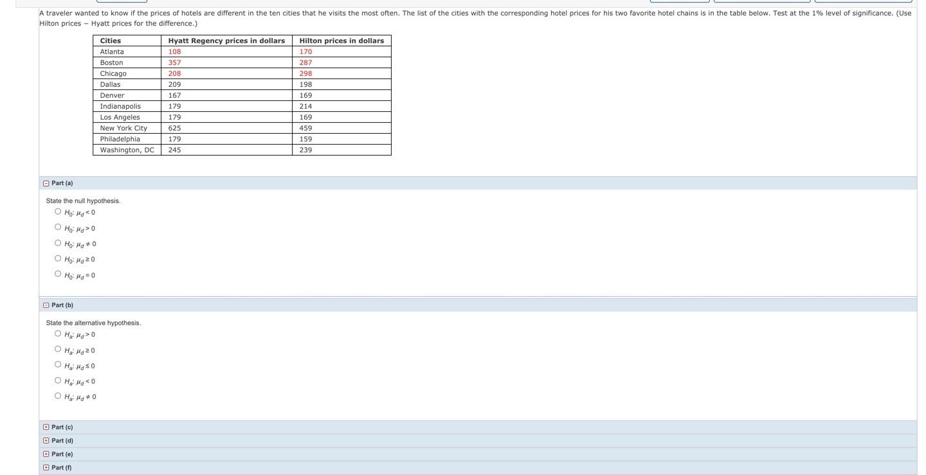Click the 'State the alternative hypothesis.' prompt

pyautogui.click(x=93, y=323)
